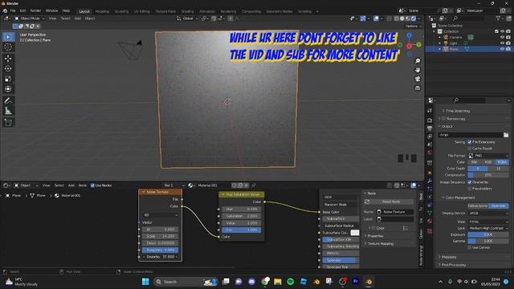Open the Modifier wrench properties tab
514x289 pixels.
[430, 181]
